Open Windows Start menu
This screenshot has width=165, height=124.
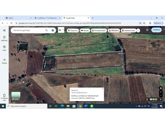click(3, 106)
